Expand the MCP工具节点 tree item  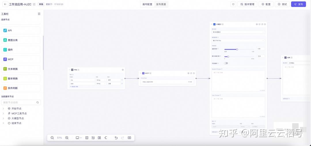click(x=3, y=113)
